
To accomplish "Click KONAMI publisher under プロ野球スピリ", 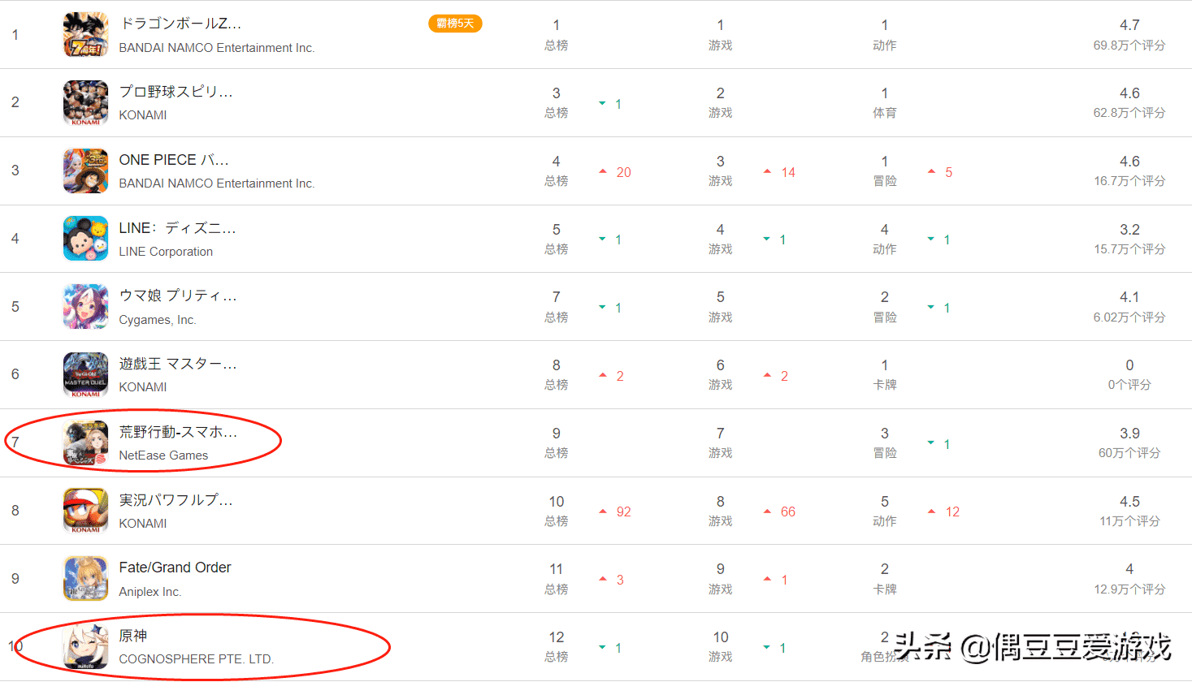I will [143, 115].
